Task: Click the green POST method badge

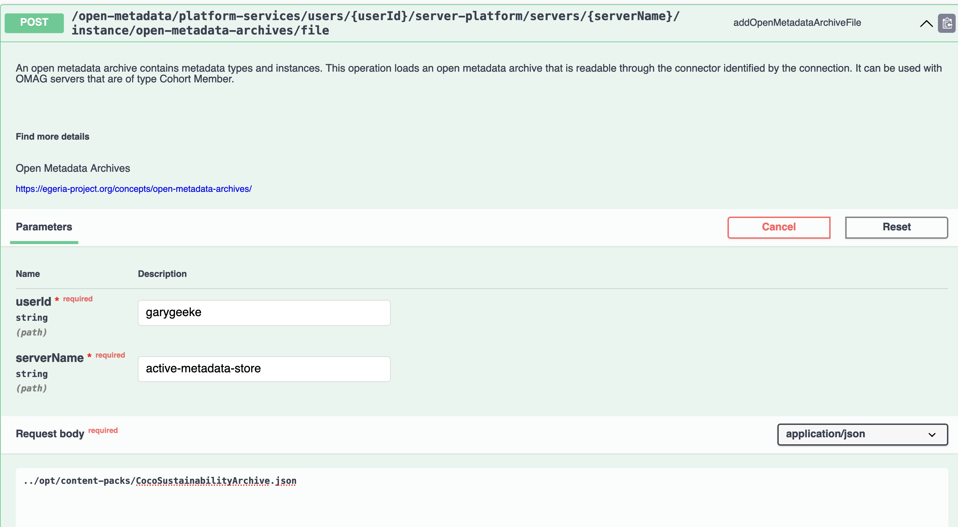Action: (34, 23)
